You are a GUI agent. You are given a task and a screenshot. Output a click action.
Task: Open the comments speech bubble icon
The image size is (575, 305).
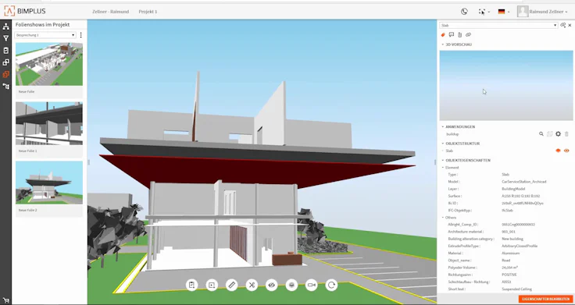click(452, 35)
